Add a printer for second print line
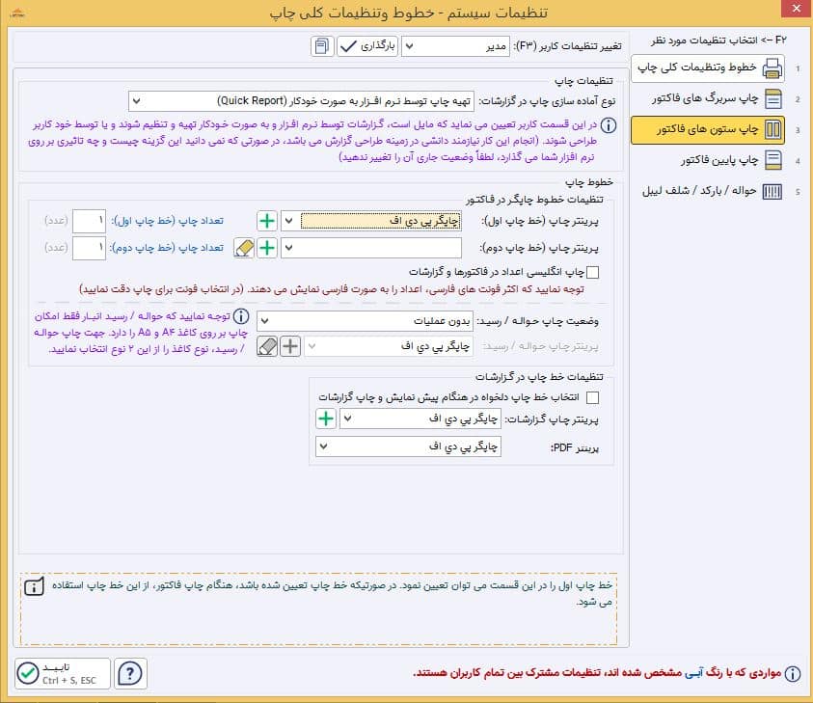813x703 pixels. (267, 248)
